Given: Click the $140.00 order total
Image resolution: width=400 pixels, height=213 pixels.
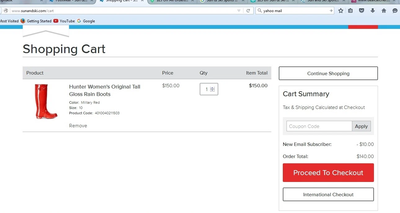Looking at the screenshot, I should pyautogui.click(x=365, y=156).
